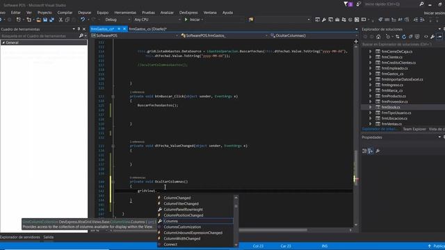Click the Categorized icon in Properties panel
Viewport: 445px width, 250px height.
364,151
